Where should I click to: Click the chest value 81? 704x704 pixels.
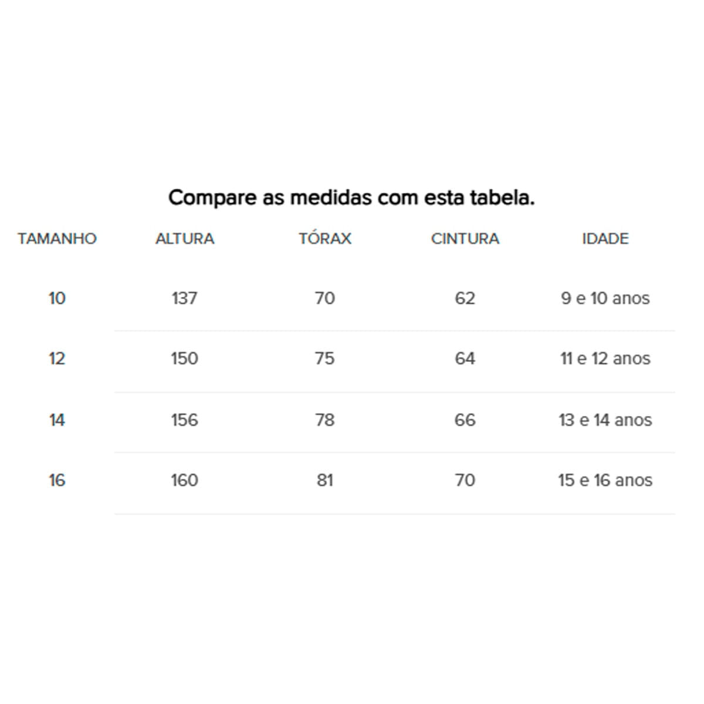(x=324, y=480)
